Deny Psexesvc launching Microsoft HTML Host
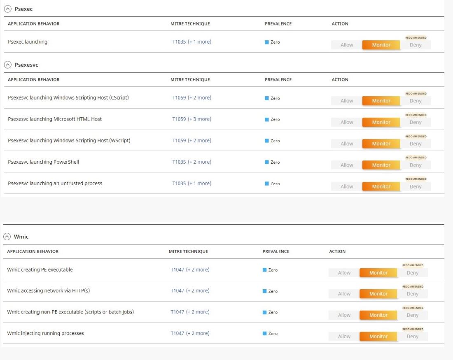453x360 pixels. (416, 122)
